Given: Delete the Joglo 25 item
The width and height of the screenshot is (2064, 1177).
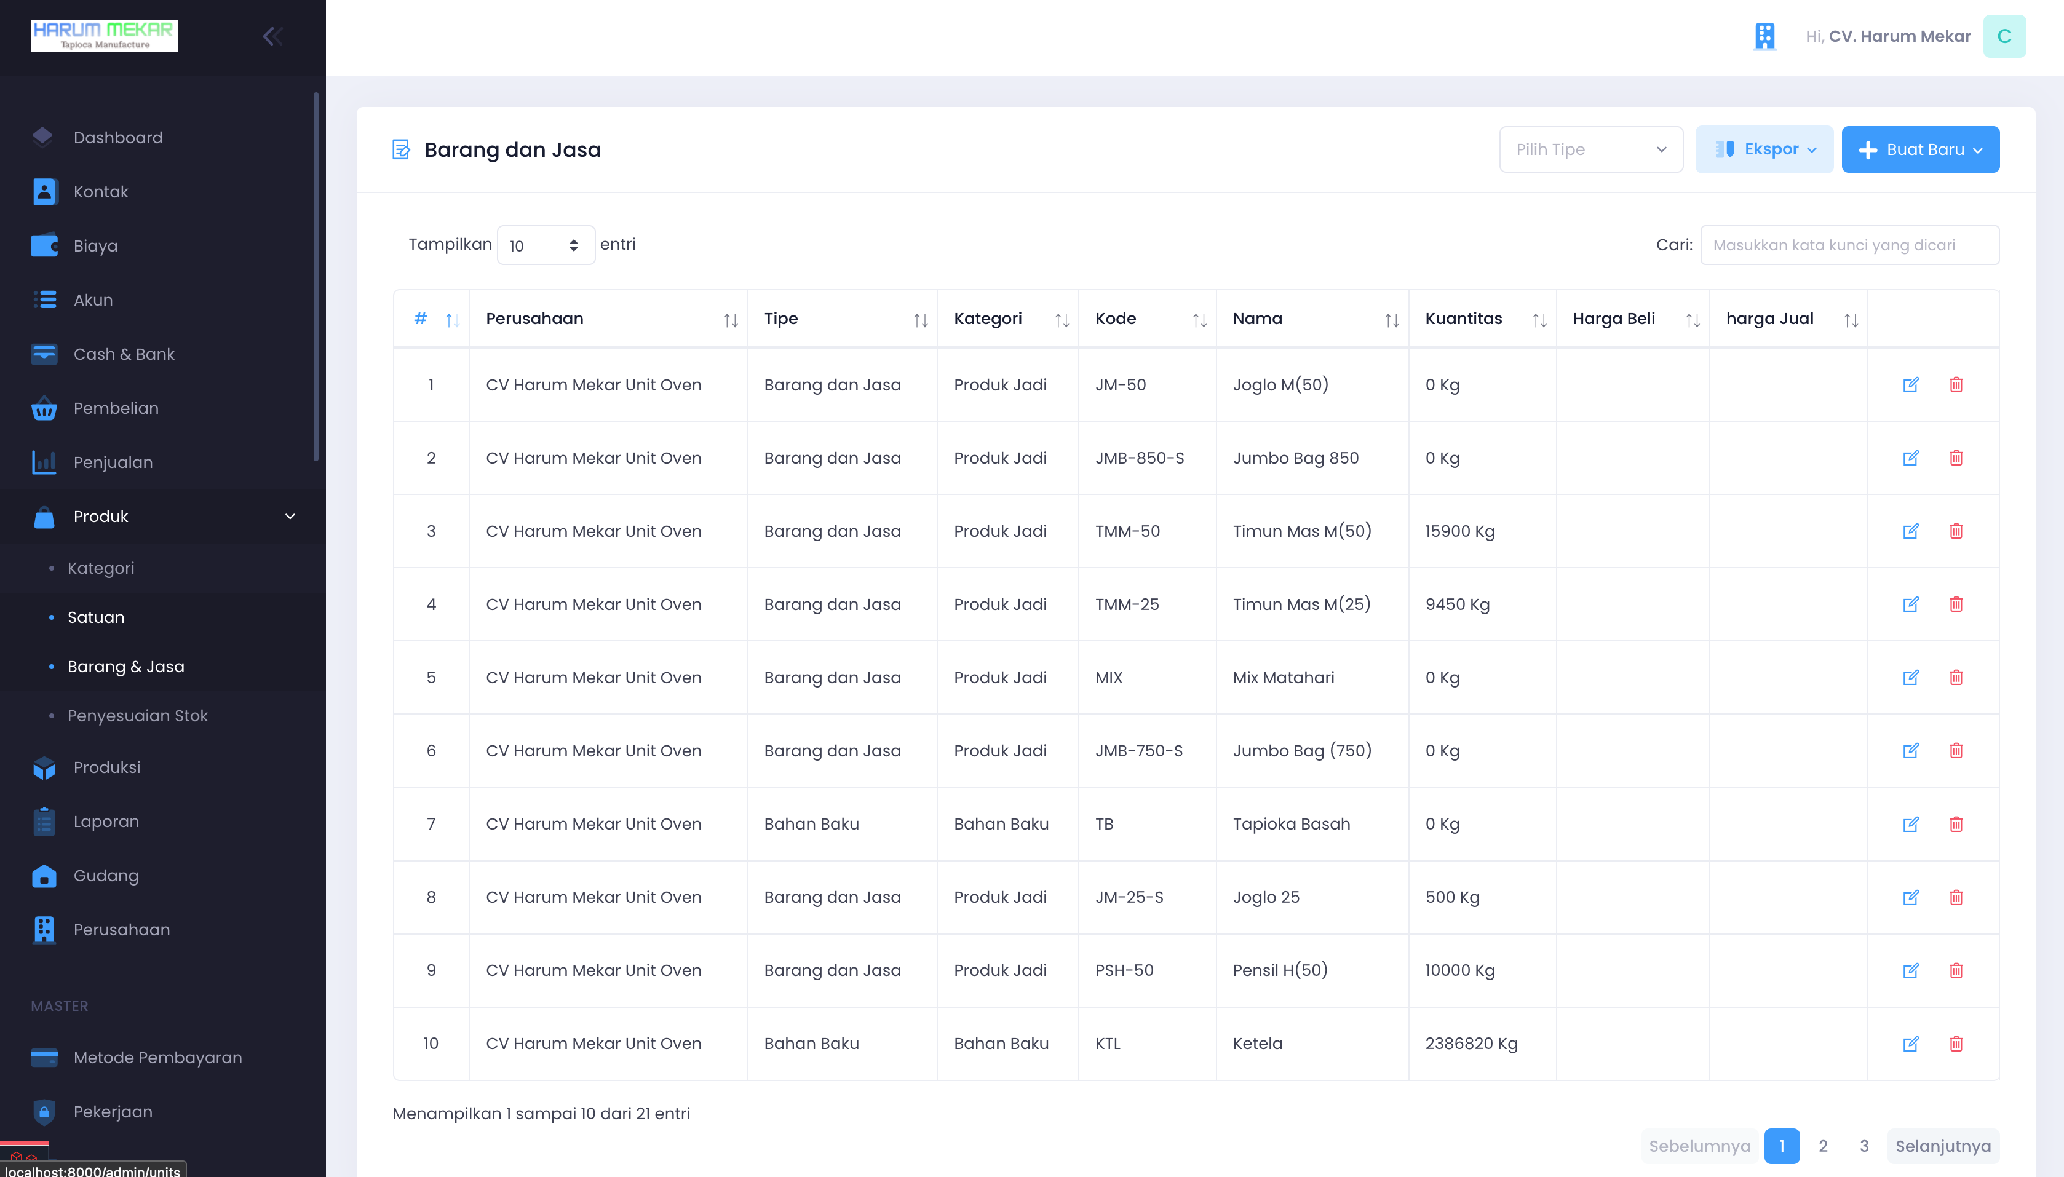Looking at the screenshot, I should pyautogui.click(x=1956, y=897).
